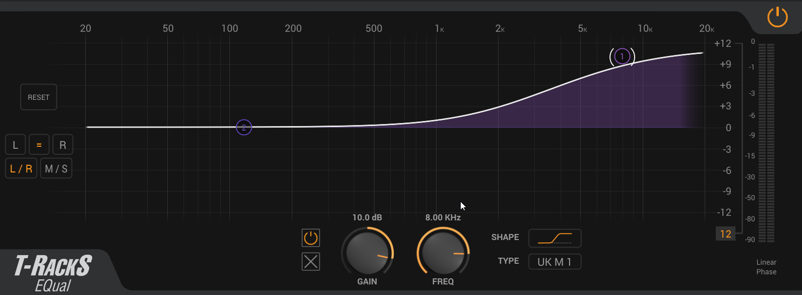Click the 8.00 KHz frequency value field

click(443, 217)
